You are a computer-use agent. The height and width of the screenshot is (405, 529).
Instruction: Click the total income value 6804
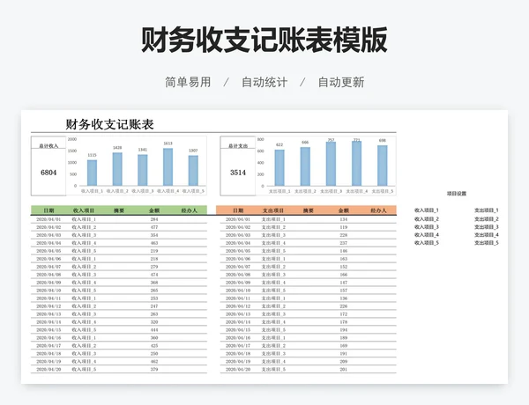click(48, 173)
